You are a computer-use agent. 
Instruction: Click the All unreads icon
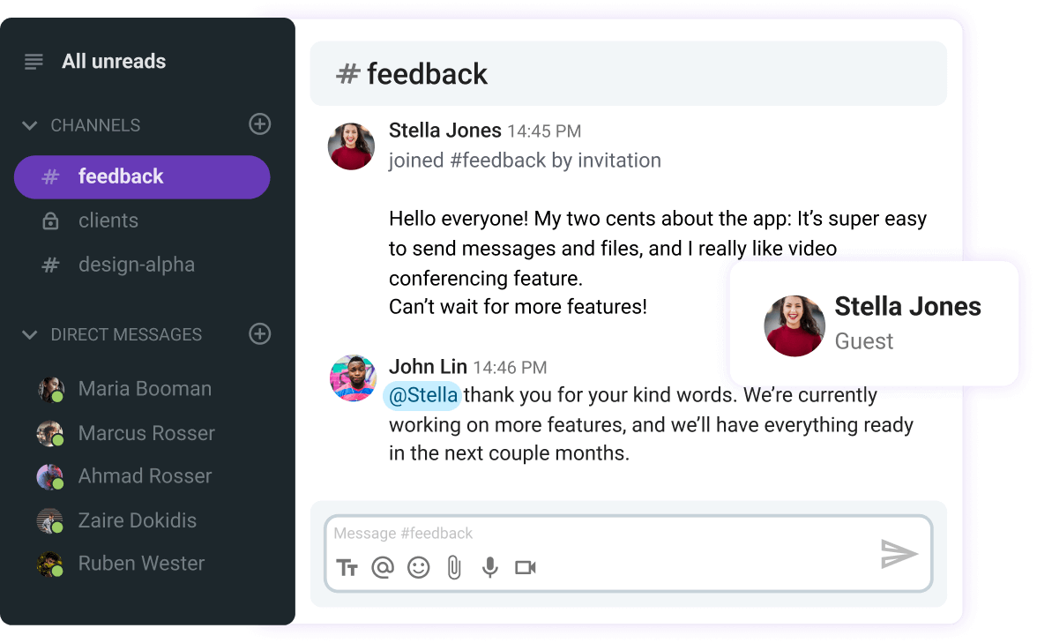coord(33,61)
